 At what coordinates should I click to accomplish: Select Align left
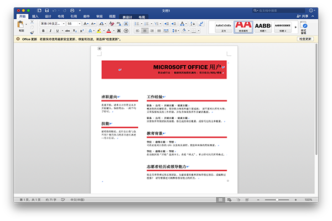click(x=138, y=31)
